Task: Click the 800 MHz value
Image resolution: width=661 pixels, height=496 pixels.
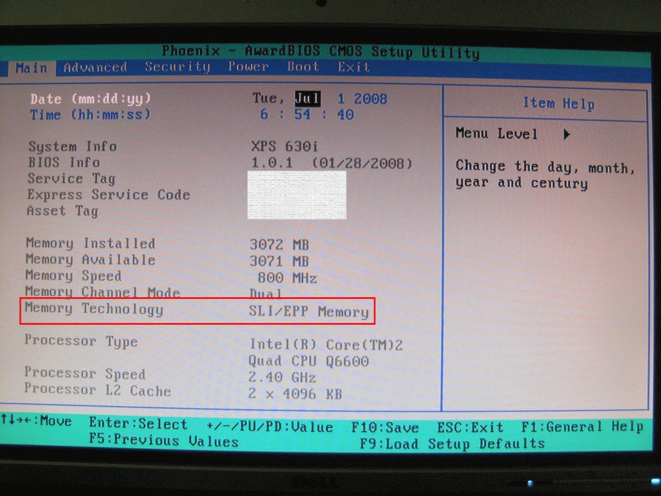Action: 287,278
